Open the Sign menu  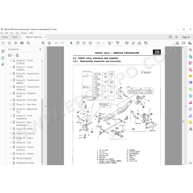pyautogui.click(x=17, y=33)
